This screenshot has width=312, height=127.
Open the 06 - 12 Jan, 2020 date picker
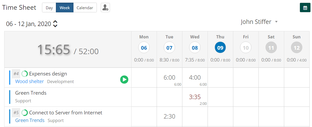(29, 24)
